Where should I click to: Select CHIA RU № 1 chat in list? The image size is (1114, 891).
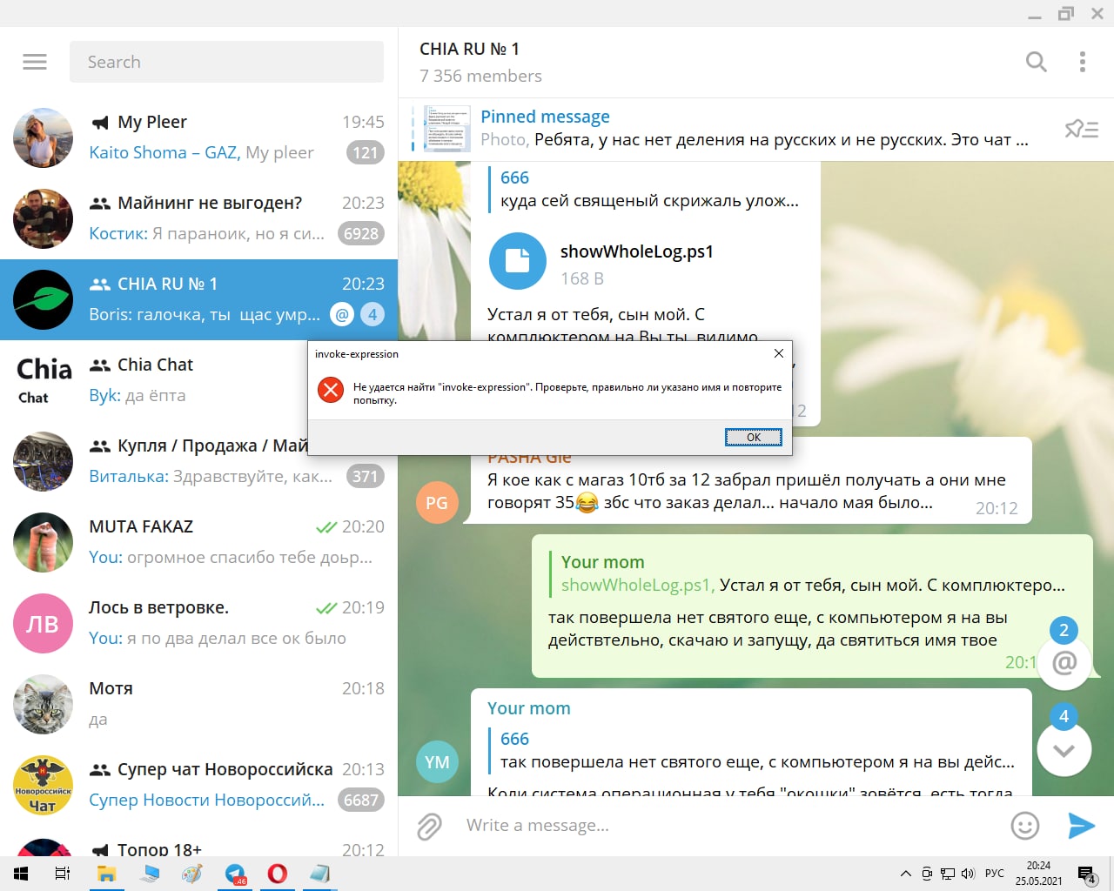click(x=198, y=299)
